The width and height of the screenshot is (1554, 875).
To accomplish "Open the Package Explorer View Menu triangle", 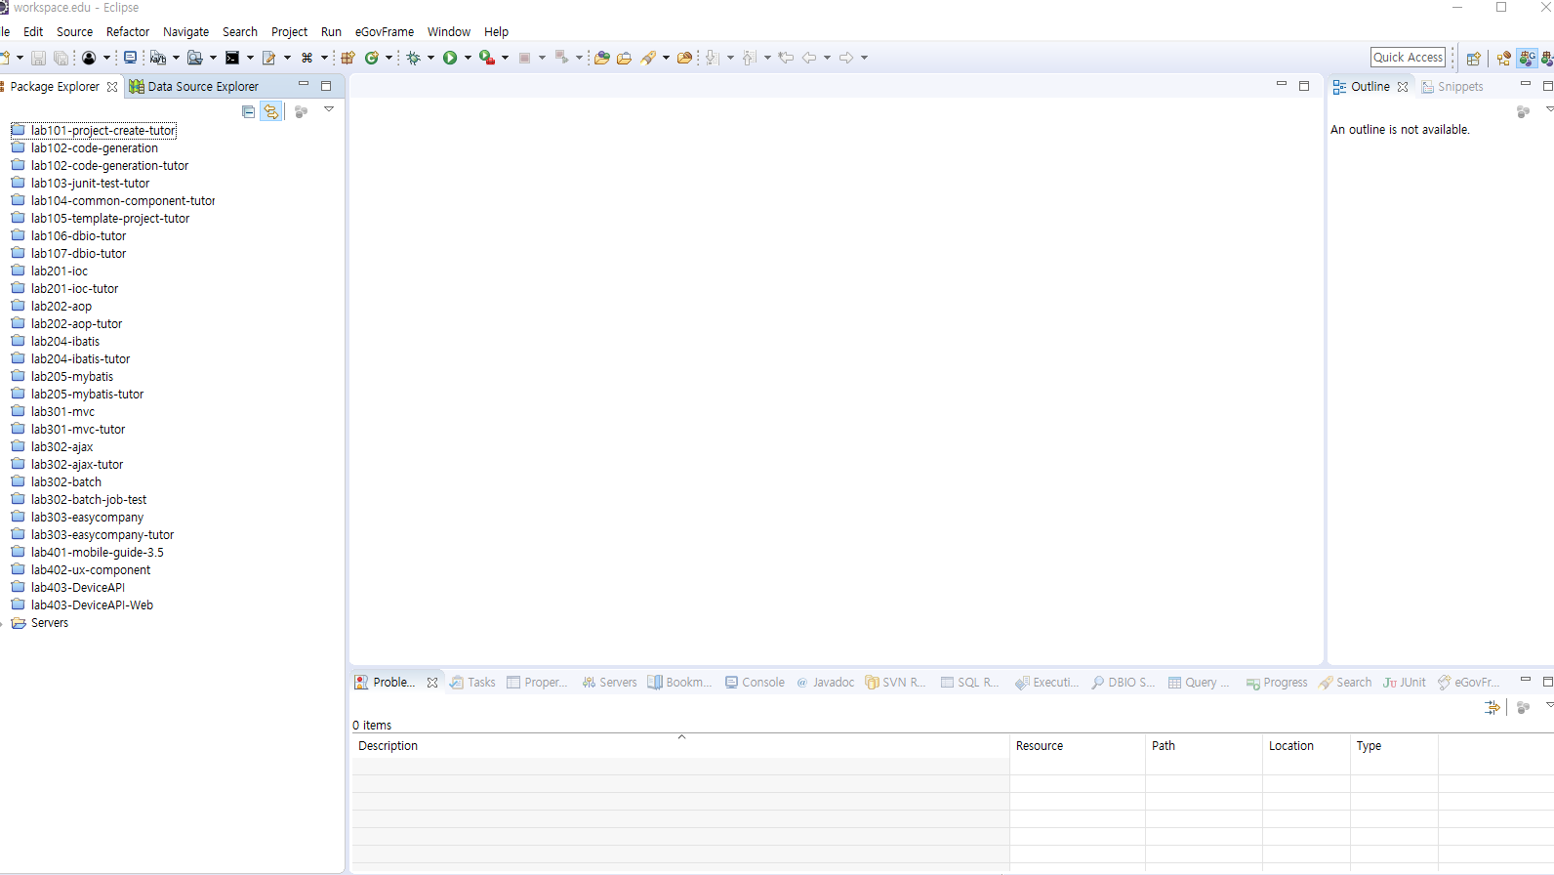I will click(329, 109).
